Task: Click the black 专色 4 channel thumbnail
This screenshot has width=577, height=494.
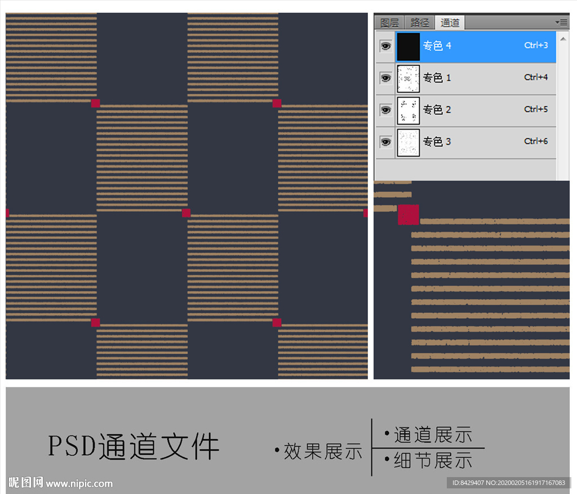Action: 409,46
